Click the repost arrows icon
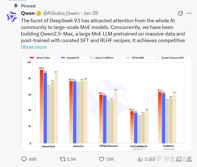Viewport: 197px width, 167px height. pyautogui.click(x=62, y=159)
